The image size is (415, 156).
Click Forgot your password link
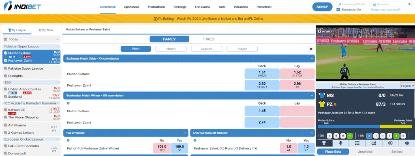(x=386, y=9)
